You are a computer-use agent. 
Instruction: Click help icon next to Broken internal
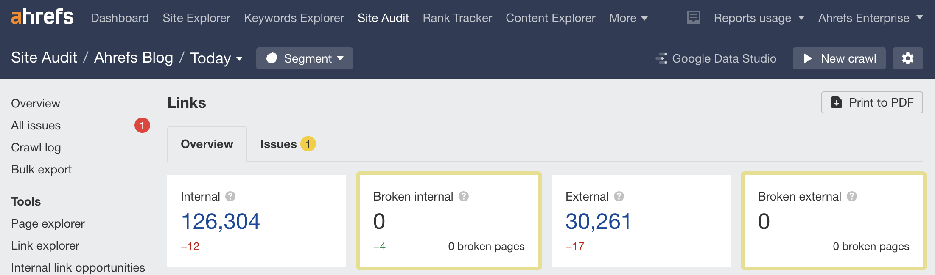tap(464, 196)
